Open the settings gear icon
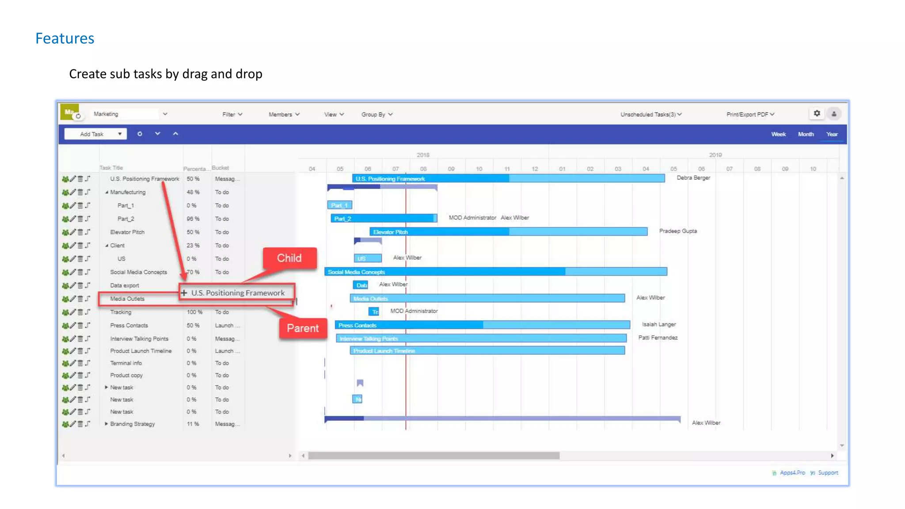This screenshot has width=905, height=509. coord(817,114)
